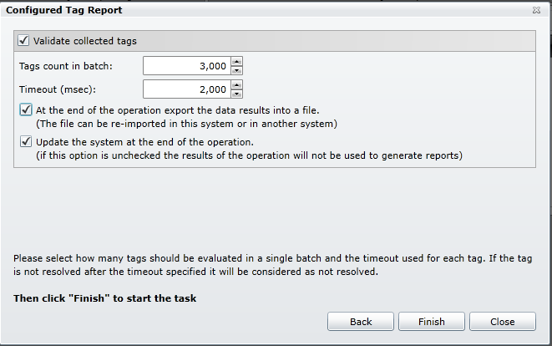This screenshot has width=552, height=346.
Task: Focus the Timeout (msec) input field
Action: (186, 89)
